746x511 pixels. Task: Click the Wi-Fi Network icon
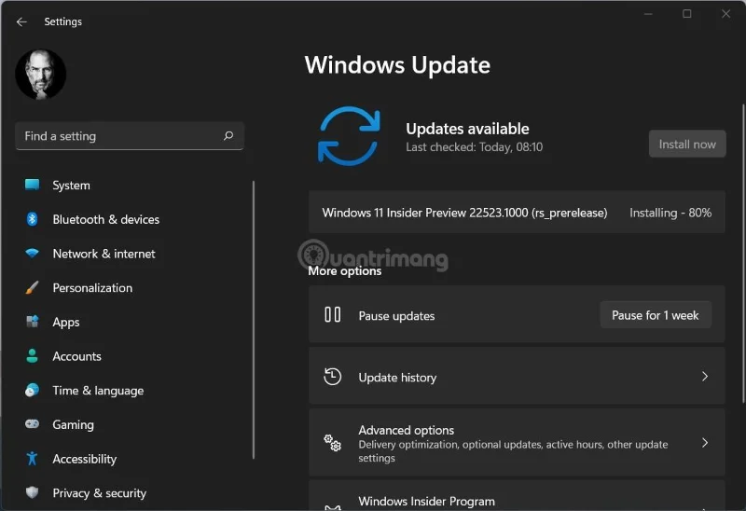[32, 253]
